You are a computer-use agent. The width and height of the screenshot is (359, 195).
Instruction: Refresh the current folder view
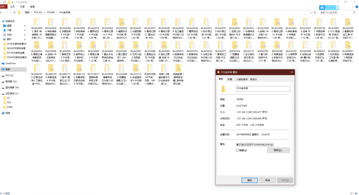pos(315,12)
